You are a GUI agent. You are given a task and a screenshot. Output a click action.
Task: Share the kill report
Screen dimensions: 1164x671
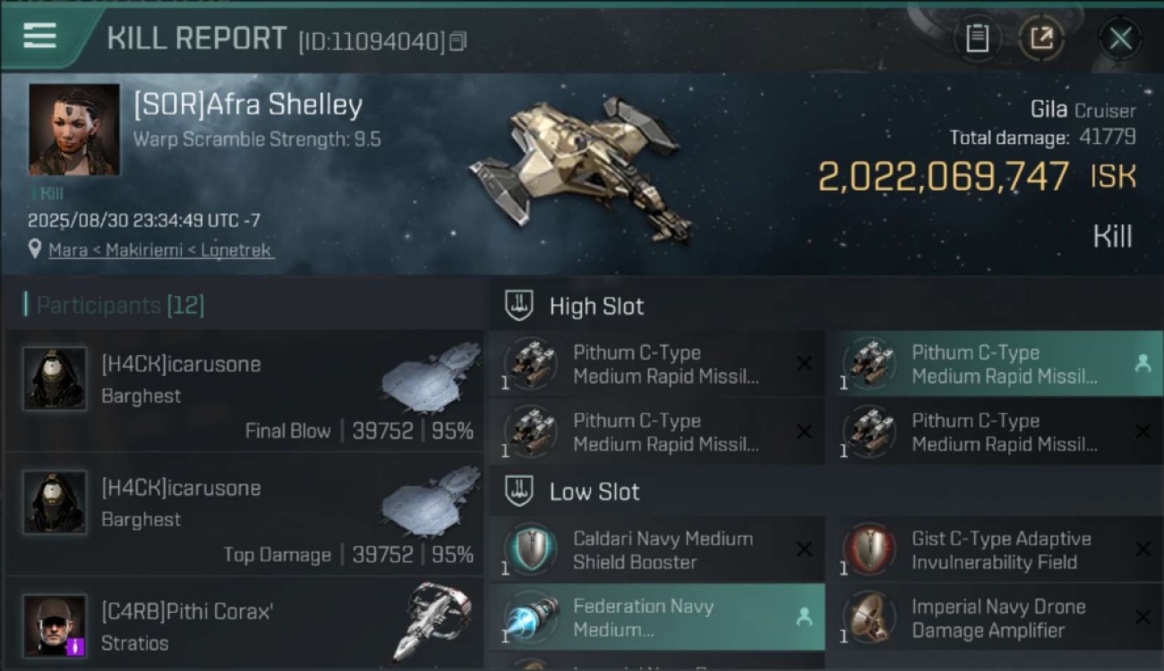tap(1041, 38)
